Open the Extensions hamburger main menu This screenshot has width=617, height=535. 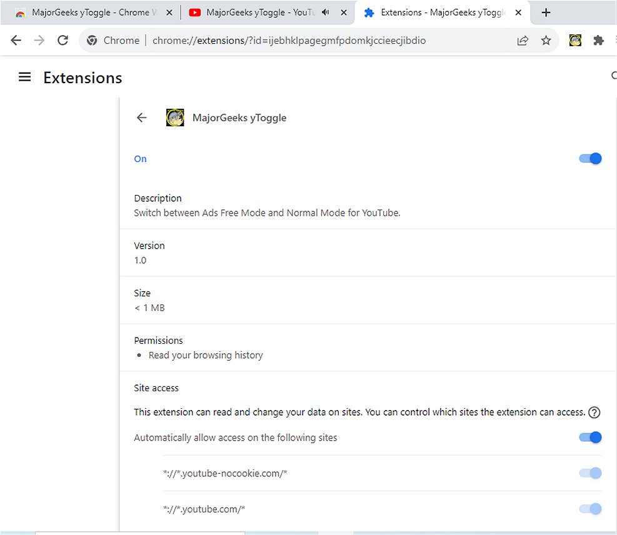pyautogui.click(x=25, y=77)
